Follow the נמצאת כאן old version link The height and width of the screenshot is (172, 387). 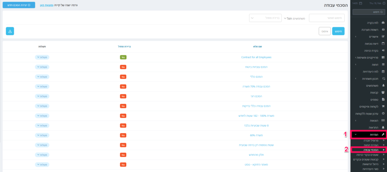[x=47, y=6]
